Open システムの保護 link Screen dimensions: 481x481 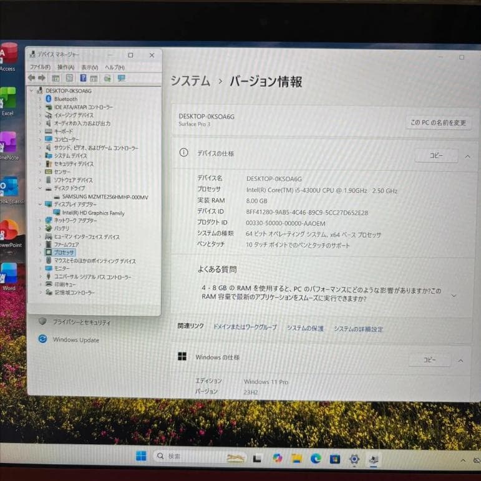[x=305, y=328]
